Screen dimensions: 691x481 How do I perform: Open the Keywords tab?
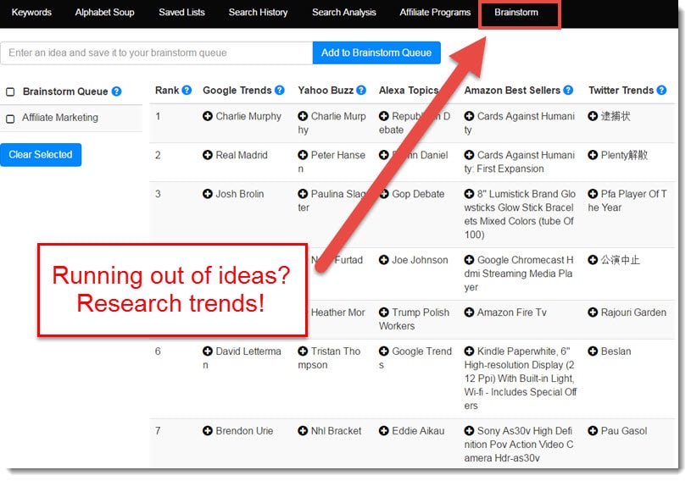point(31,13)
